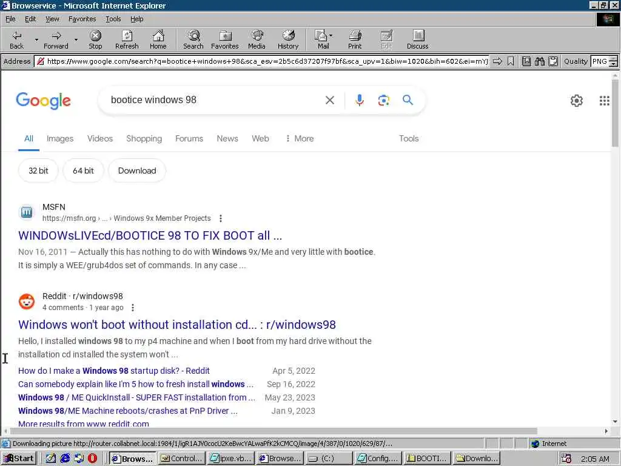
Task: Click the vertical scrollbar thumb
Action: (615, 113)
